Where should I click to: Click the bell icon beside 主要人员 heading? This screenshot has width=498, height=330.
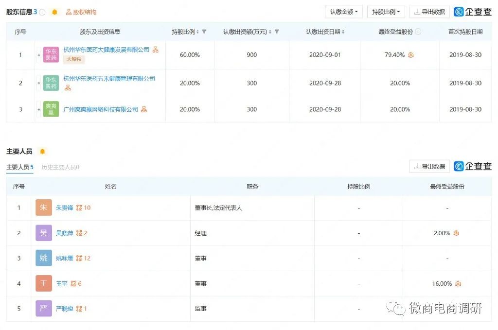[x=42, y=151]
